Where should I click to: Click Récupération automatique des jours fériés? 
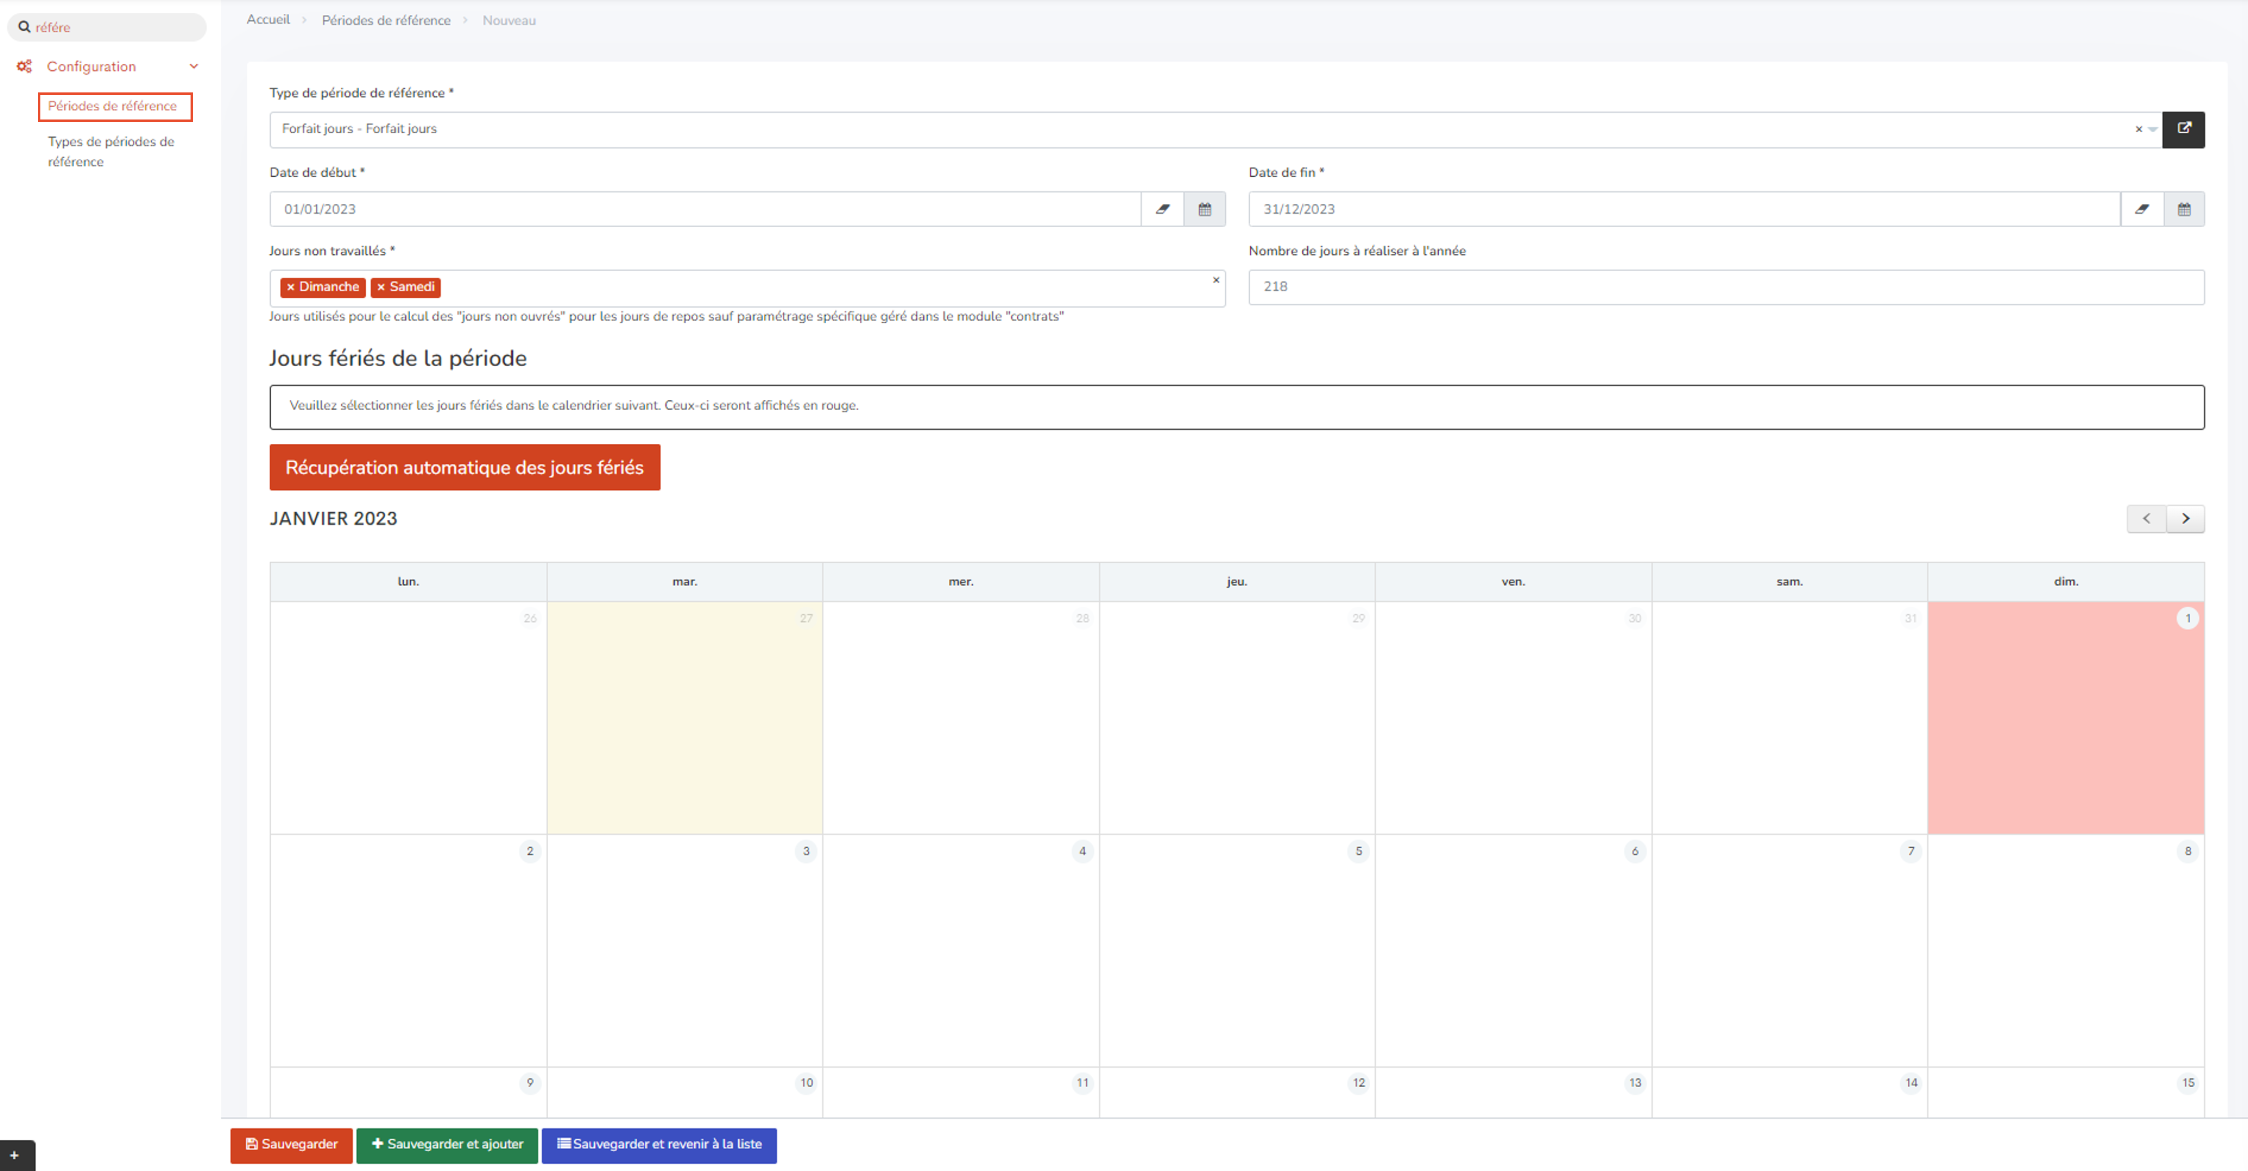point(464,468)
